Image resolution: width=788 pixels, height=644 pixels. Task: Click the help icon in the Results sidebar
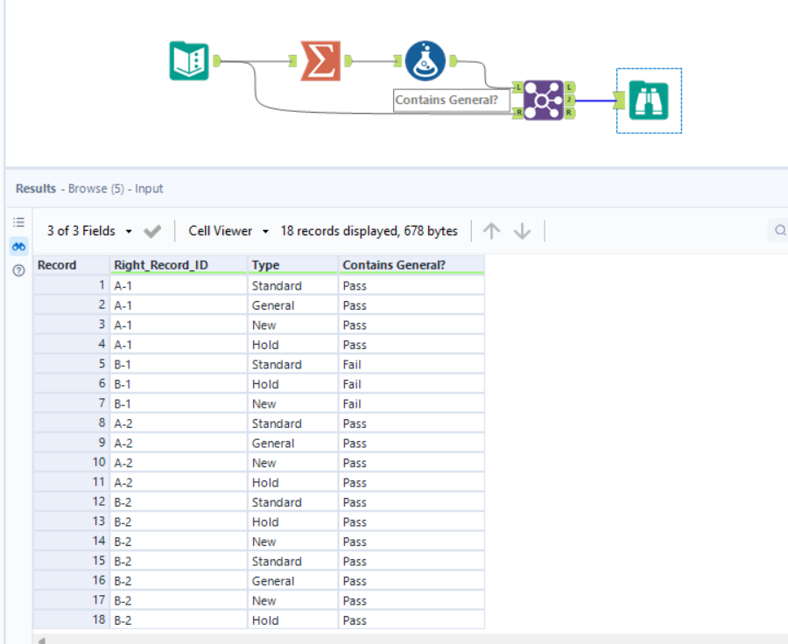18,270
